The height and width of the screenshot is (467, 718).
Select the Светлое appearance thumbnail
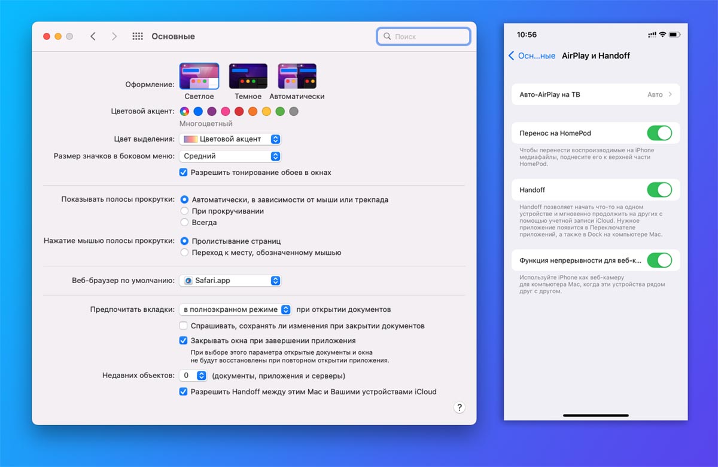199,76
